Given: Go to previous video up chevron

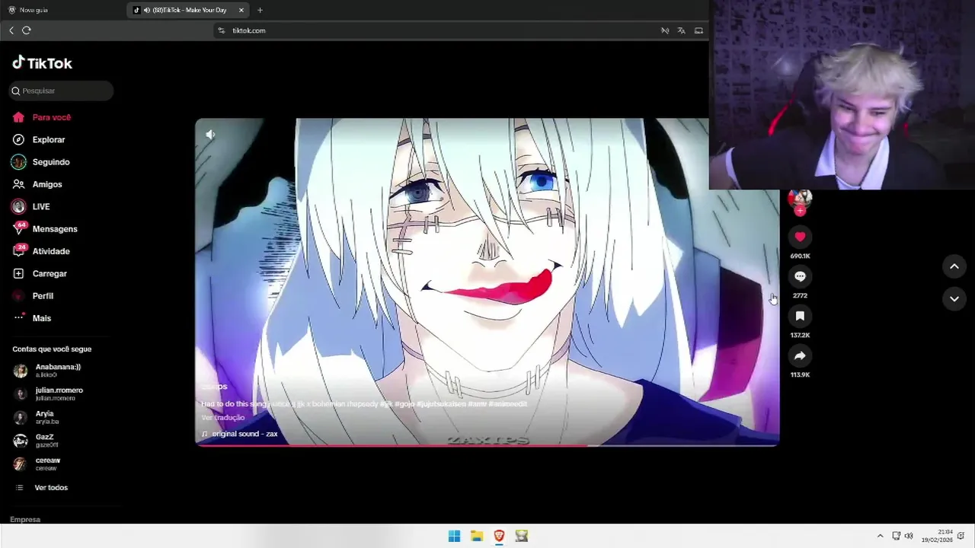Looking at the screenshot, I should 954,266.
